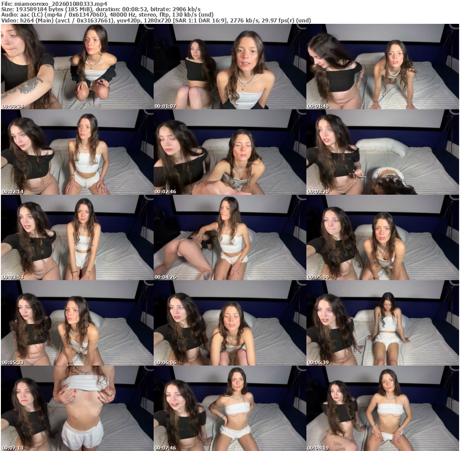Select the 00:02:46 thumbnail

[x=230, y=152]
